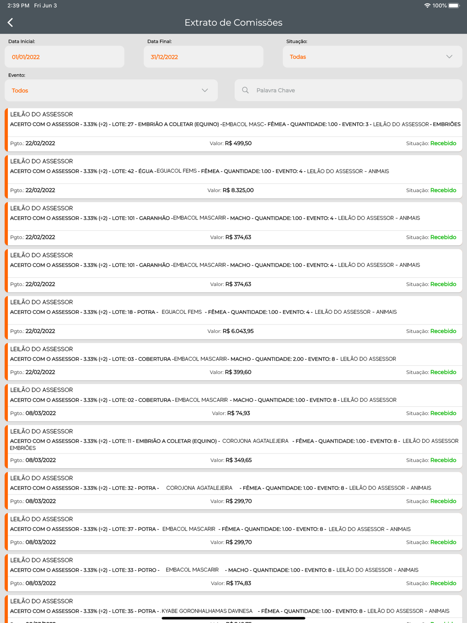Select the value R$ 174,83
The image size is (467, 623).
coord(239,583)
